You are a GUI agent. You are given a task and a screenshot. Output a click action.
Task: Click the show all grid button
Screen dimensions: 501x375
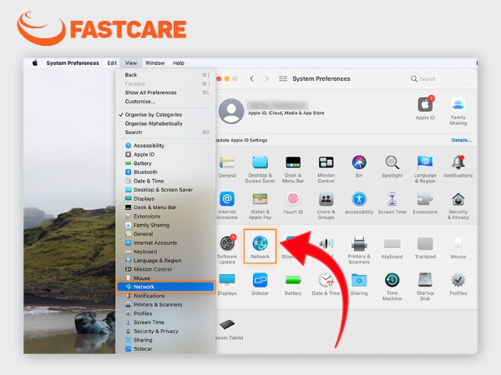pos(283,78)
